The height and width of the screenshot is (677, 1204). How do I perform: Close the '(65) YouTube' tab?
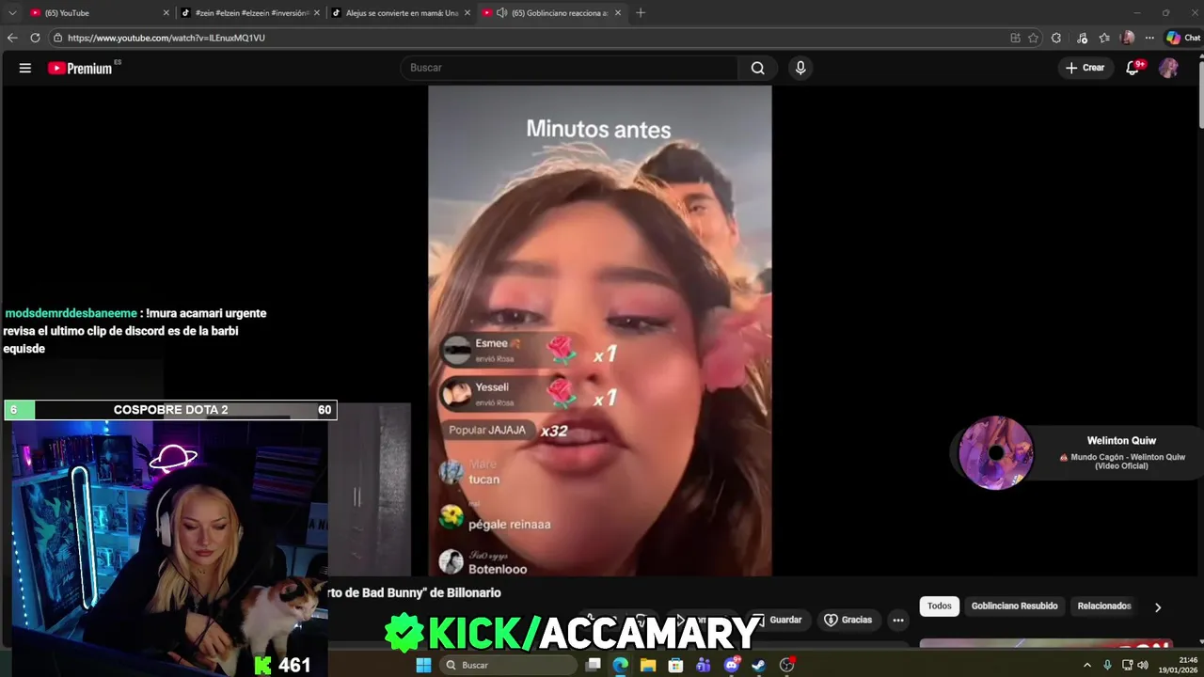click(x=166, y=13)
